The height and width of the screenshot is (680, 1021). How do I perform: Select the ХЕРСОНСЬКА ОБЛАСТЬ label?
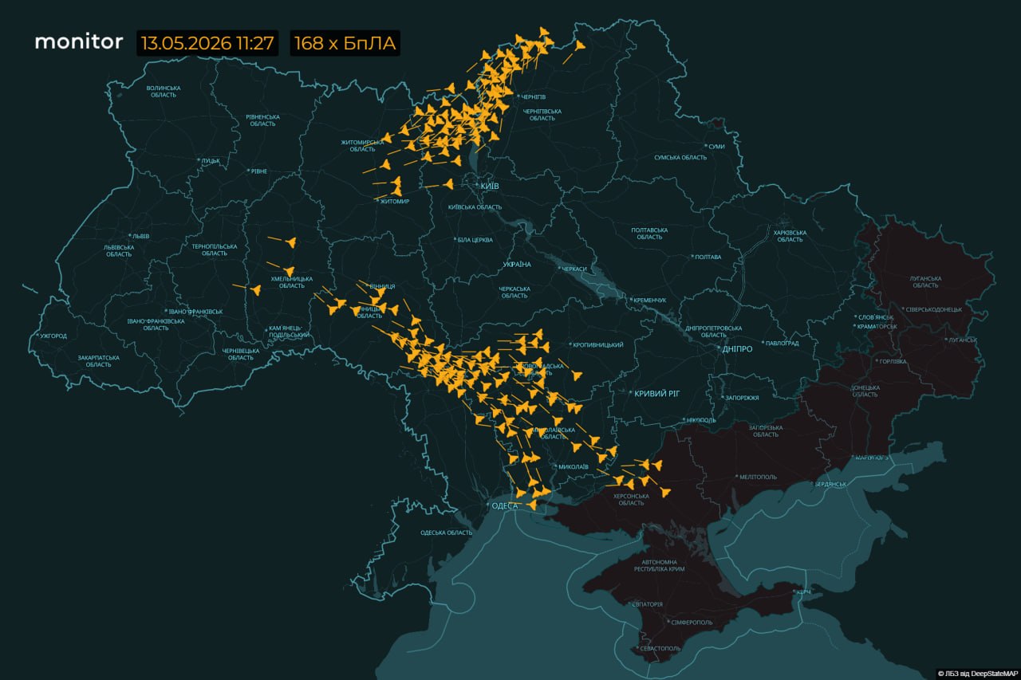pos(631,499)
